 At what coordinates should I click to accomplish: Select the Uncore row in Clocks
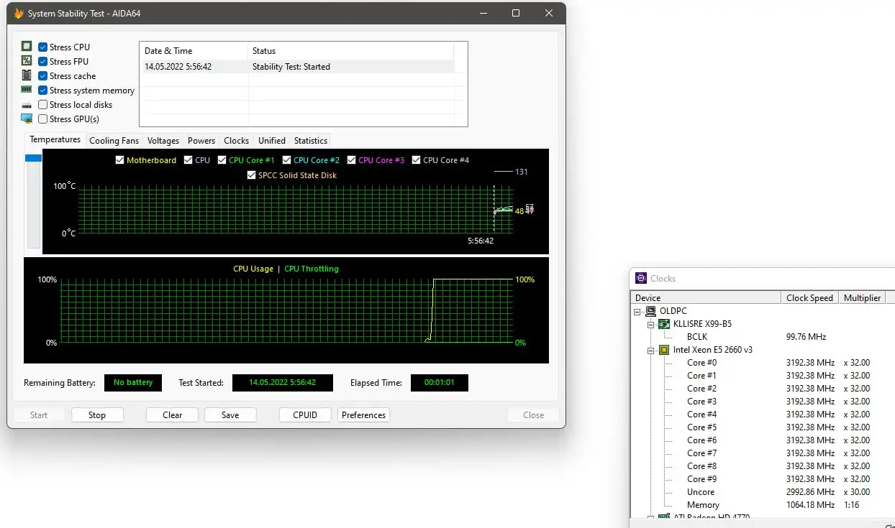(763, 492)
